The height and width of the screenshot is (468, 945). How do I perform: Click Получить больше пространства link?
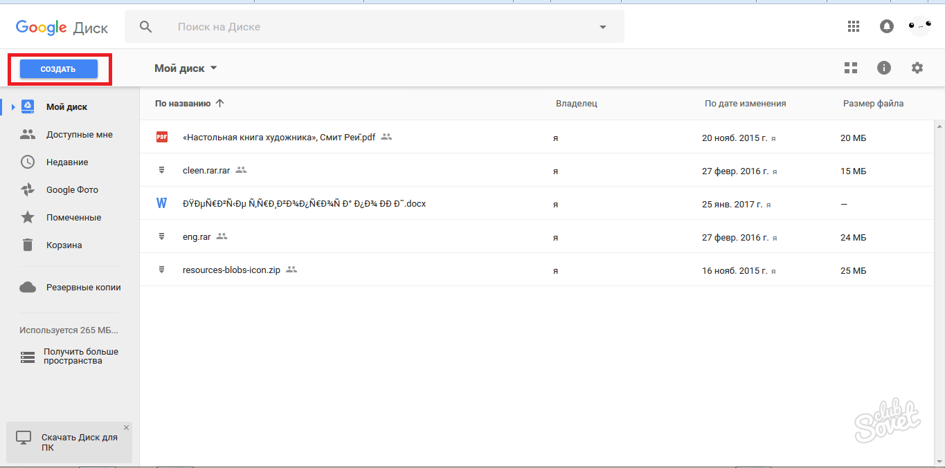coord(80,356)
